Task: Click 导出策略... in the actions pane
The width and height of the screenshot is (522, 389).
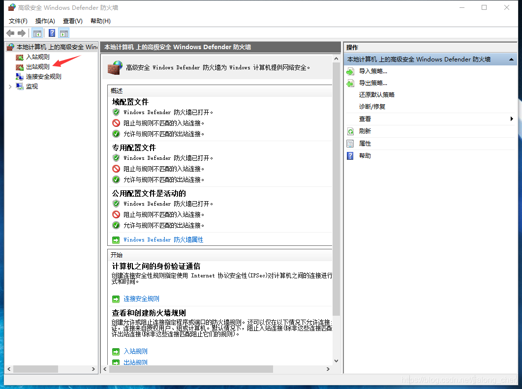Action: pyautogui.click(x=373, y=83)
